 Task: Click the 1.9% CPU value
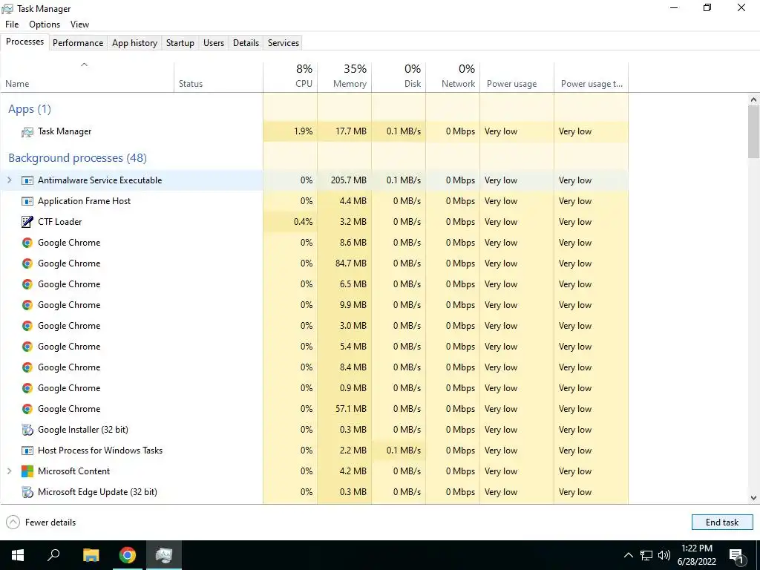(304, 131)
